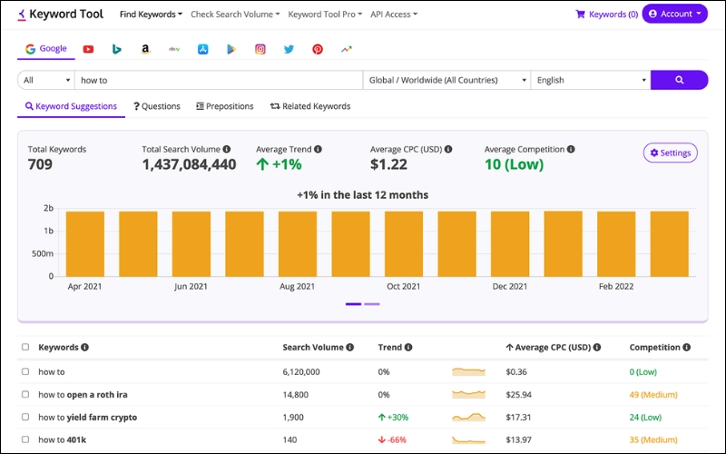This screenshot has width=726, height=454.
Task: Open the Google Trends icon tab
Action: 347,49
